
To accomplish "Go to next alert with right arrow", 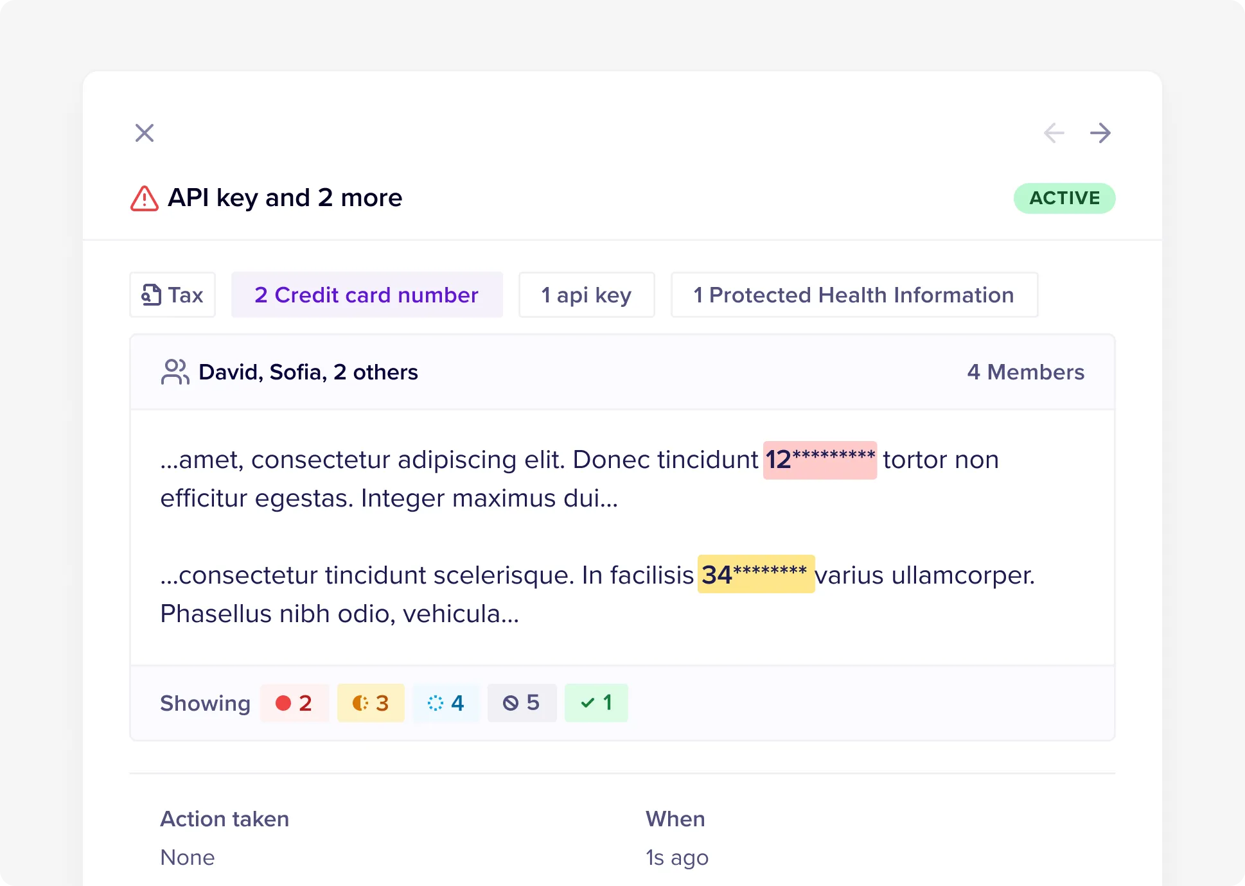I will 1100,133.
